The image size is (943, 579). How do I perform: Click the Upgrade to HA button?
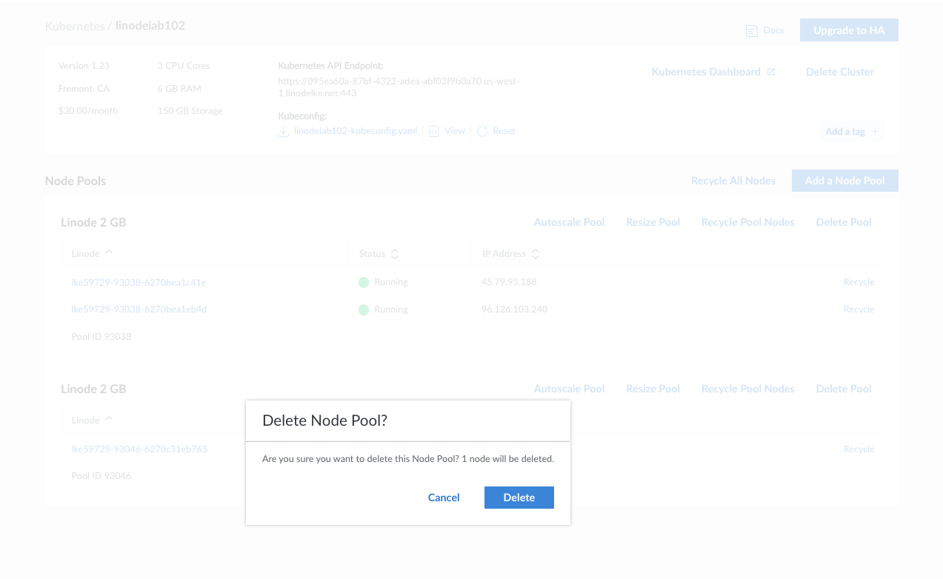[x=849, y=30]
